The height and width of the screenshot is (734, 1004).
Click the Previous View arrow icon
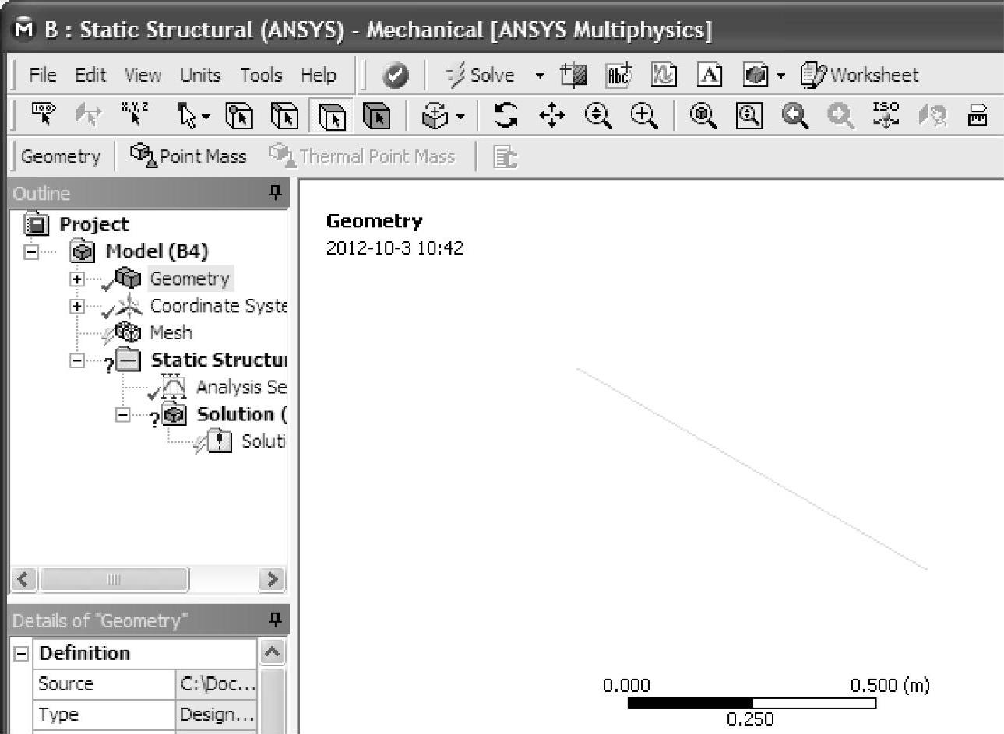pyautogui.click(x=794, y=116)
